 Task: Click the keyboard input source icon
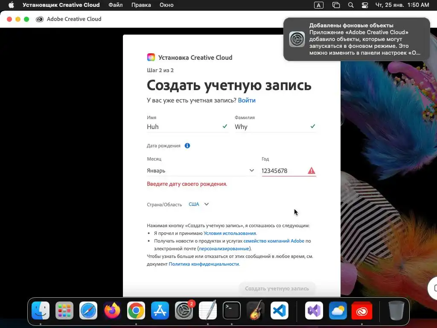point(318,5)
